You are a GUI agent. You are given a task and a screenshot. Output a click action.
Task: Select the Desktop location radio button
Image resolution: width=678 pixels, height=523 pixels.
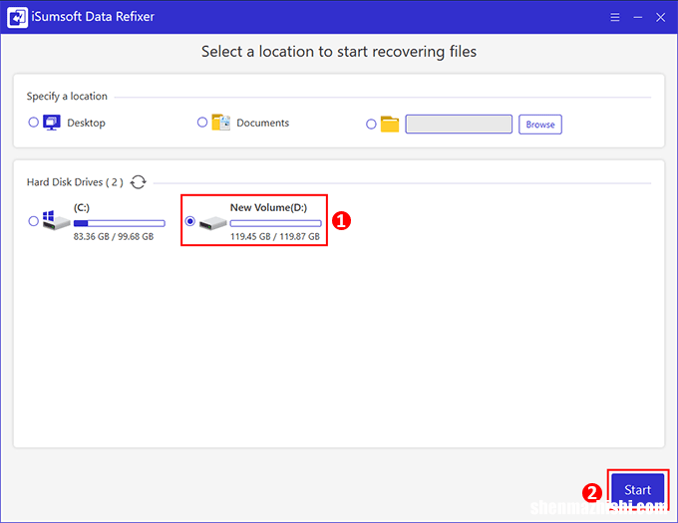click(x=34, y=123)
